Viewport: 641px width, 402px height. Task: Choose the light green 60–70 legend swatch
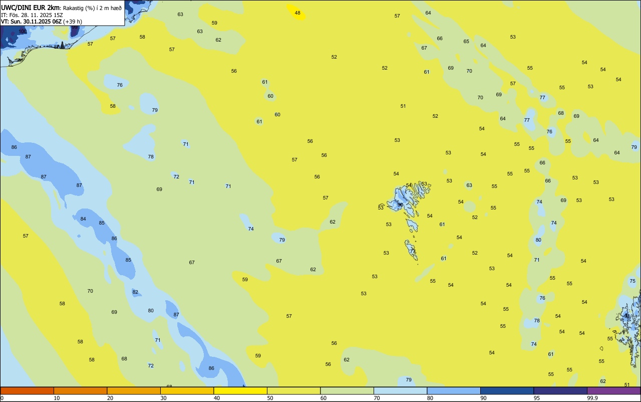point(347,390)
